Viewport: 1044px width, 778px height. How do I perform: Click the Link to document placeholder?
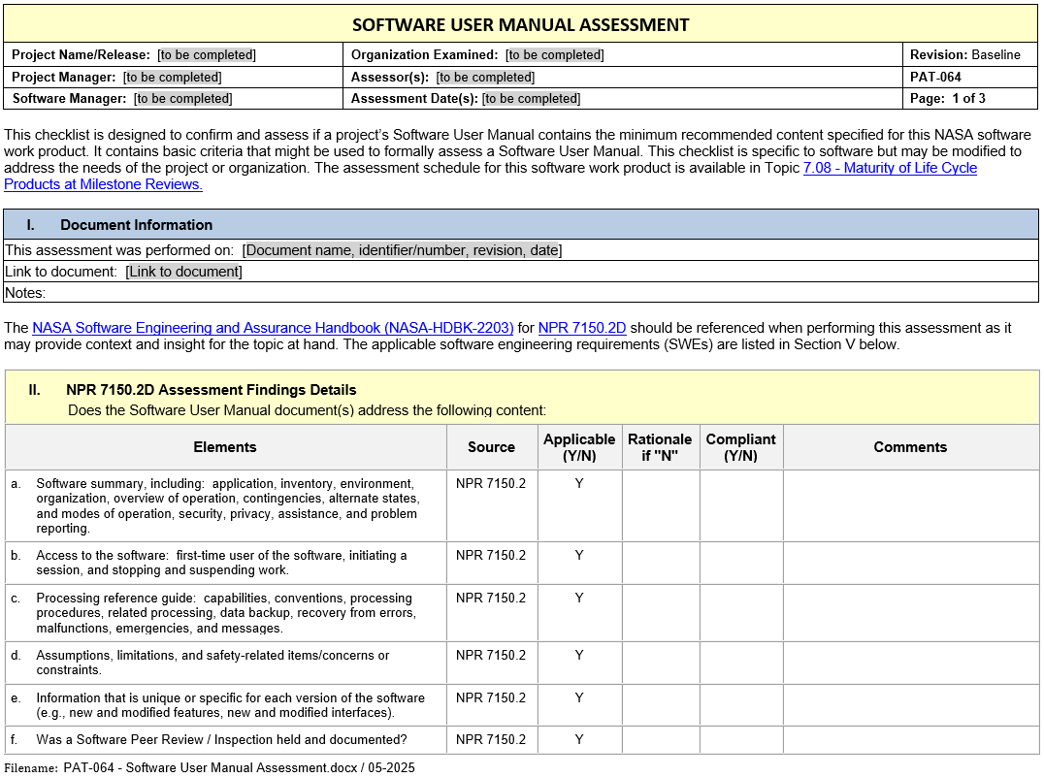tap(183, 272)
